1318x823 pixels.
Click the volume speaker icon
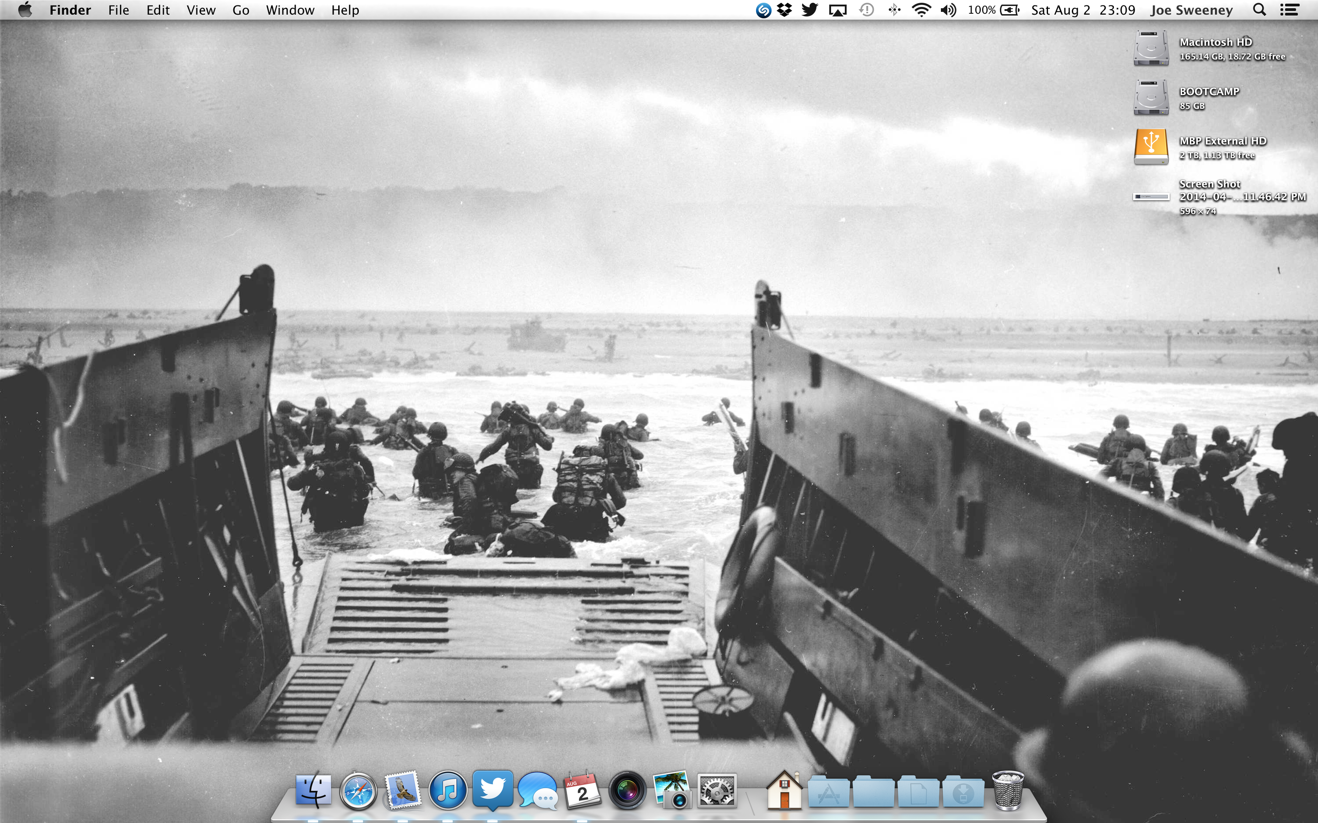click(x=948, y=10)
